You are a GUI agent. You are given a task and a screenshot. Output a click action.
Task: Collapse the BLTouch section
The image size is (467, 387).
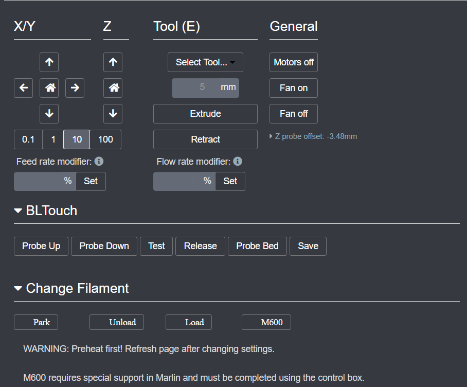tap(19, 211)
